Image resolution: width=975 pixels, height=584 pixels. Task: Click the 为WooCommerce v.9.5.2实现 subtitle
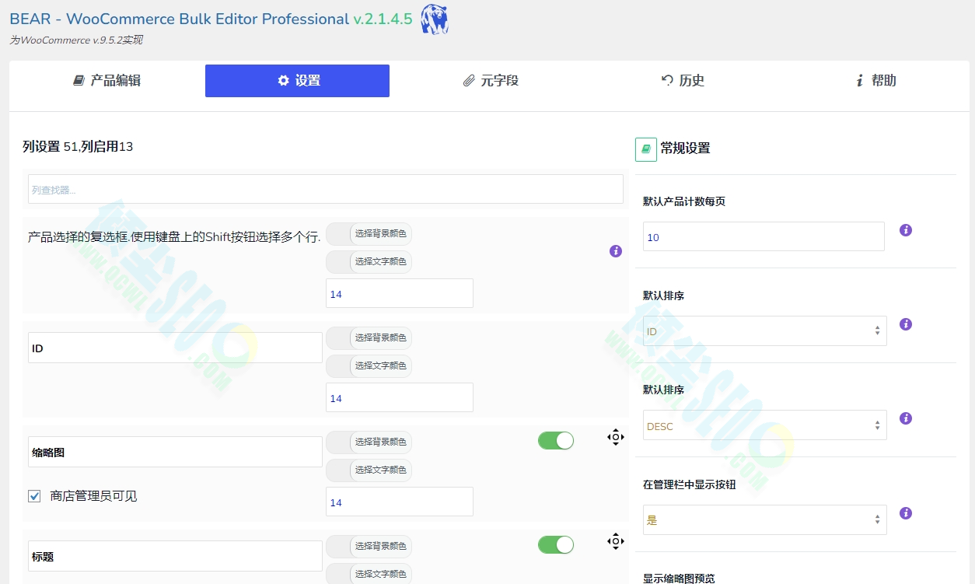click(x=75, y=40)
